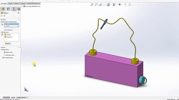Click the Apply Scene icon
179x100 pixels.
coord(129,4)
